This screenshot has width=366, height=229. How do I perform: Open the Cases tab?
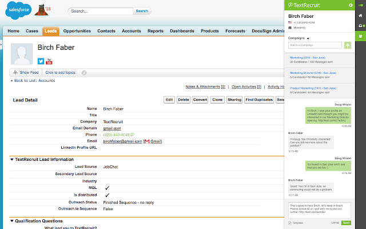[x=32, y=31]
